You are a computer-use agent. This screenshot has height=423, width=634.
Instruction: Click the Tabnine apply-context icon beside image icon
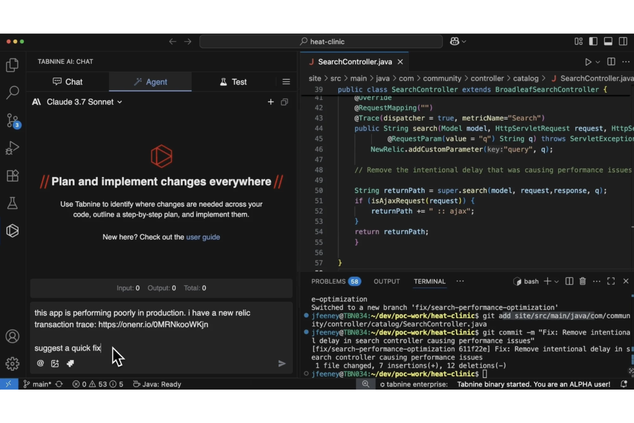[70, 363]
